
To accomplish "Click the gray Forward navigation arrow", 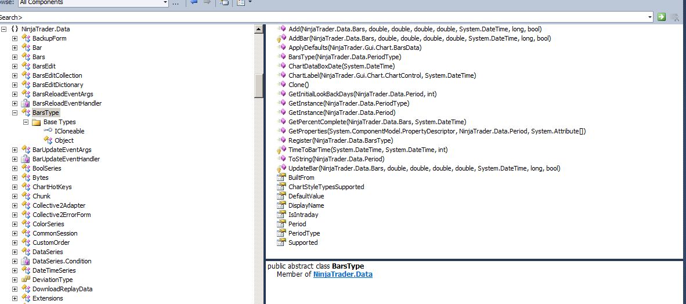I will pyautogui.click(x=207, y=3).
